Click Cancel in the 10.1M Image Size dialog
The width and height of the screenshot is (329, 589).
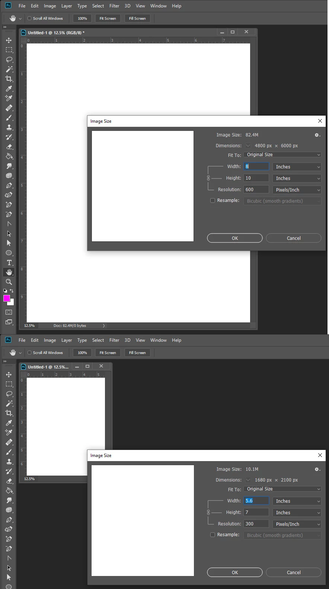[294, 572]
